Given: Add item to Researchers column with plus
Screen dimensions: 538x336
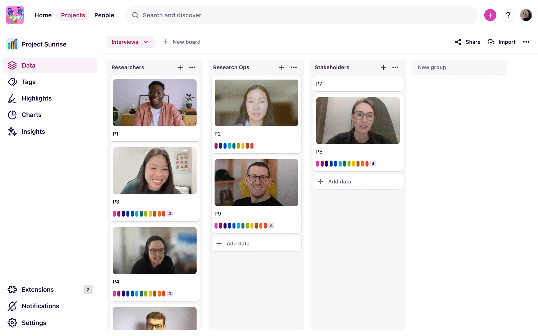Looking at the screenshot, I should coord(180,67).
